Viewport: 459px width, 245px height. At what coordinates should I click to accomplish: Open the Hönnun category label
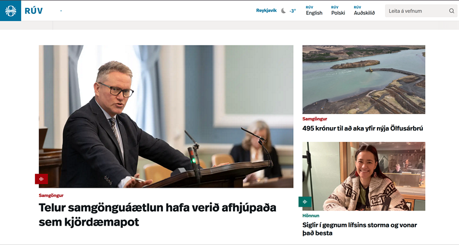point(311,215)
